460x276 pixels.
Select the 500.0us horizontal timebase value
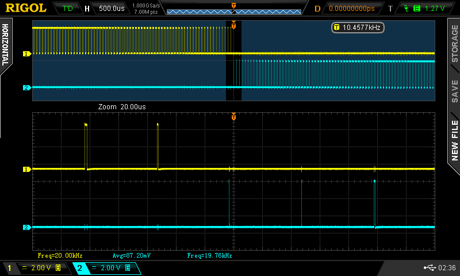(x=110, y=9)
